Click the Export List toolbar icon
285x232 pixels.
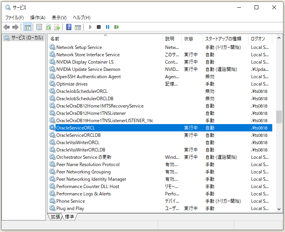(57, 27)
